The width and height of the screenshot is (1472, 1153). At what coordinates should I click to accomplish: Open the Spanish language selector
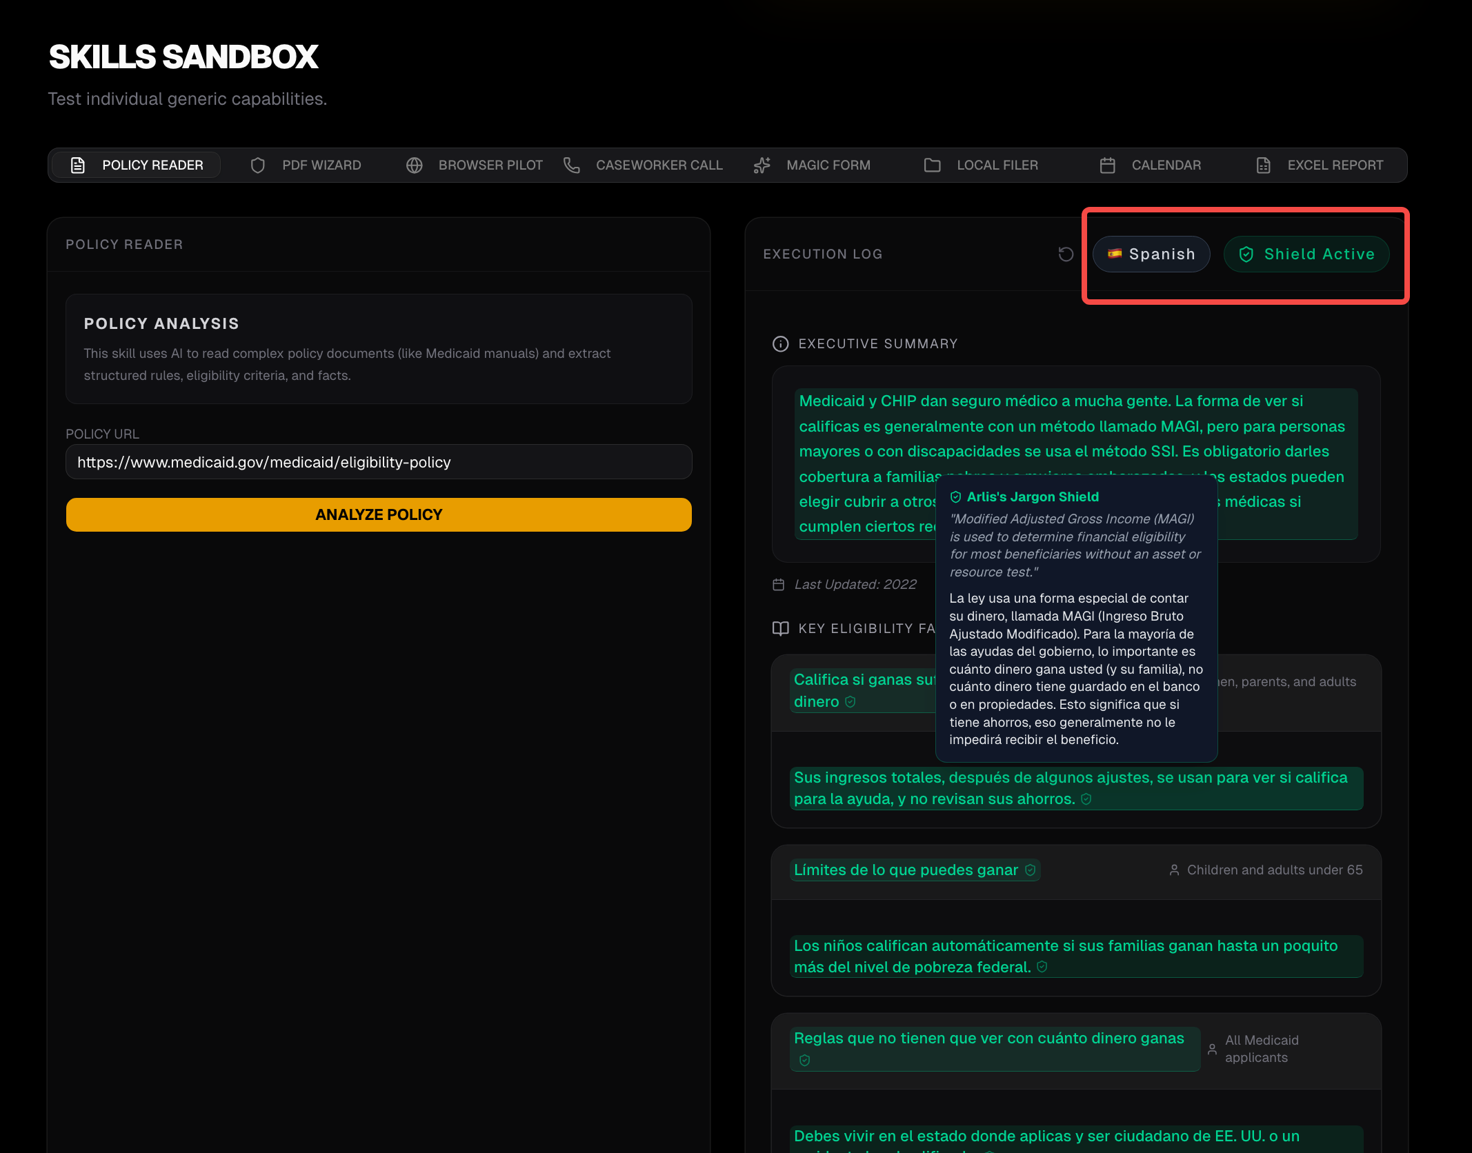click(1151, 254)
